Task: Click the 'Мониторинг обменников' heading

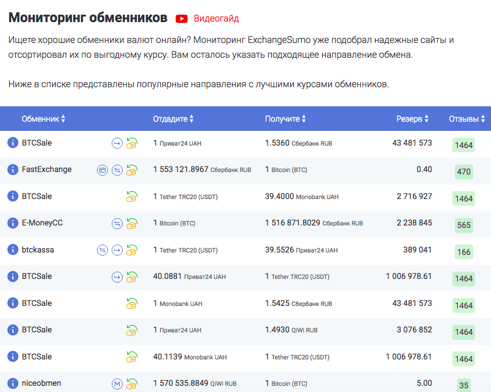Action: [88, 17]
